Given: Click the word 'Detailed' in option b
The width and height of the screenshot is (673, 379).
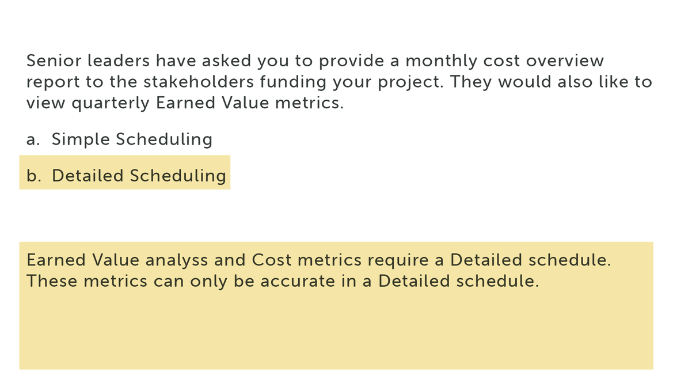Looking at the screenshot, I should coord(88,176).
